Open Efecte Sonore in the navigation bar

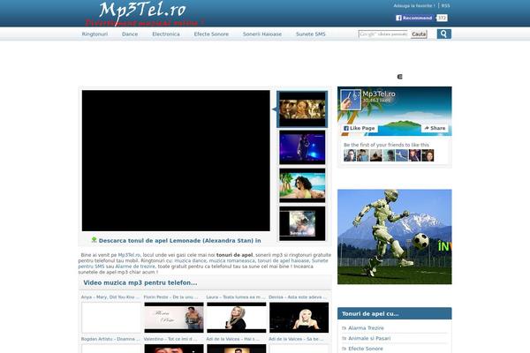coord(211,34)
